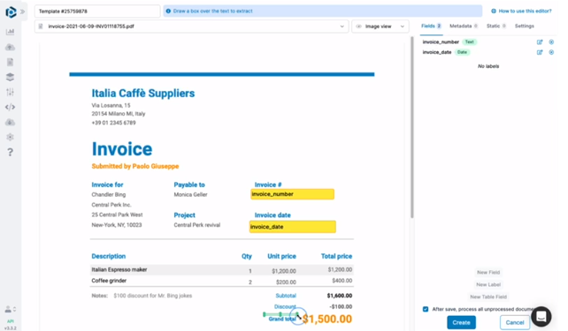Image resolution: width=568 pixels, height=331 pixels.
Task: Open the documents icon in sidebar
Action: tap(10, 62)
